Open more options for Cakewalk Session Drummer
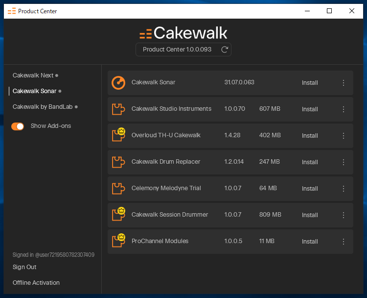The height and width of the screenshot is (298, 367). click(x=344, y=215)
